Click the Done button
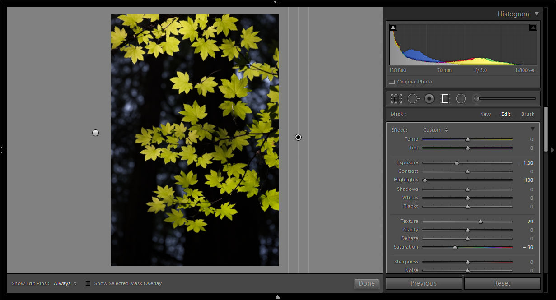The image size is (556, 300). pos(367,283)
